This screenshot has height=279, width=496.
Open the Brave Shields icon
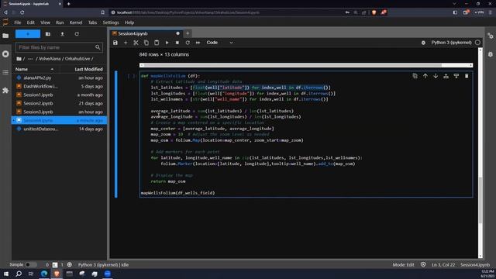[x=374, y=12]
